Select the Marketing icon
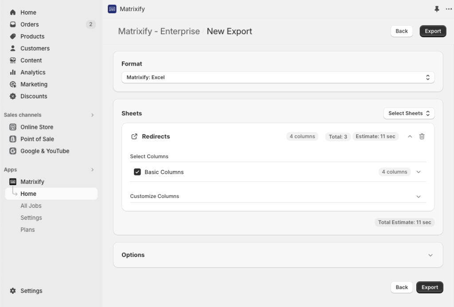 12,84
